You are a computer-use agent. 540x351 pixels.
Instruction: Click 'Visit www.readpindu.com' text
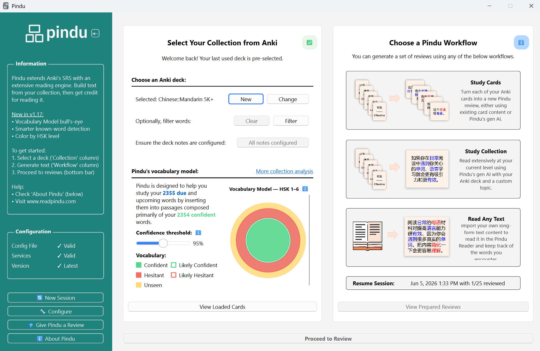tap(45, 201)
